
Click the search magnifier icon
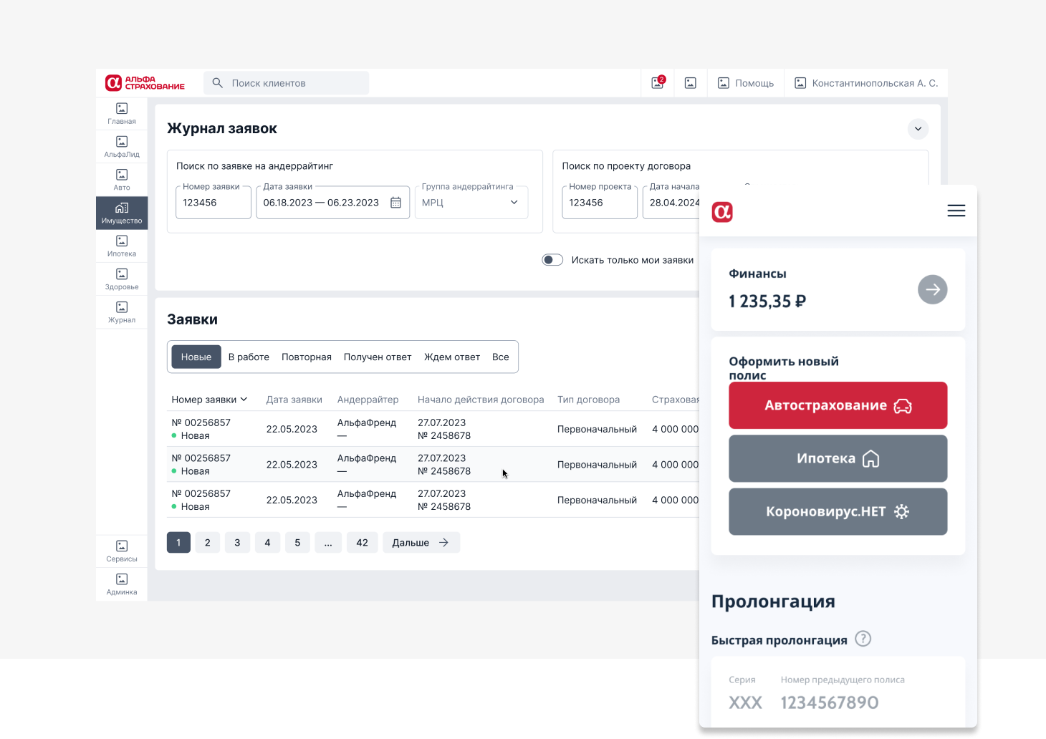coord(218,83)
